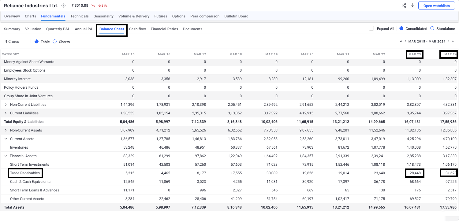Click the Policy Holders Funds label
This screenshot has height=222, width=459.
click(21, 87)
